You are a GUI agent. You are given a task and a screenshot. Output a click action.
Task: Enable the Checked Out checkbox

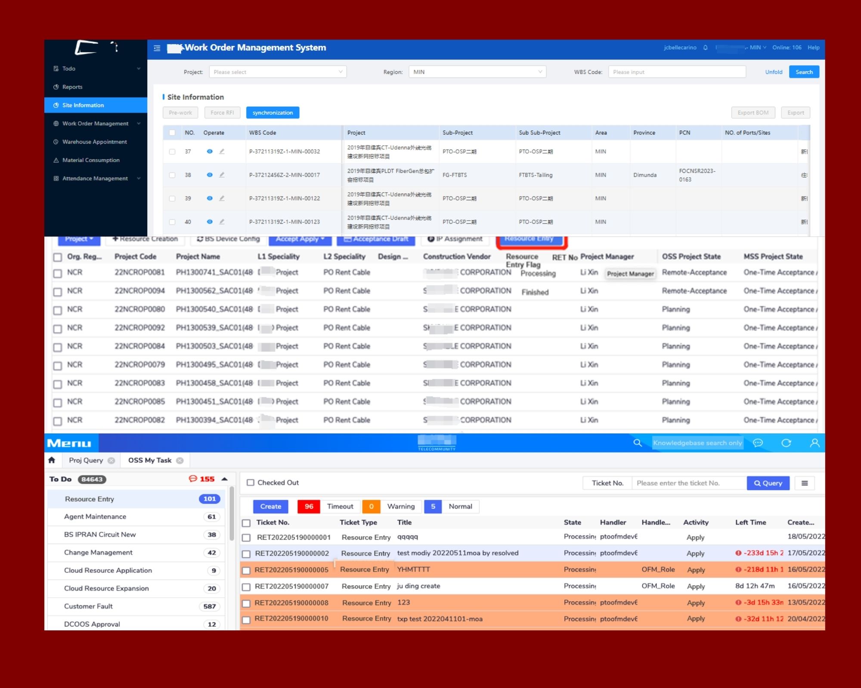point(250,482)
